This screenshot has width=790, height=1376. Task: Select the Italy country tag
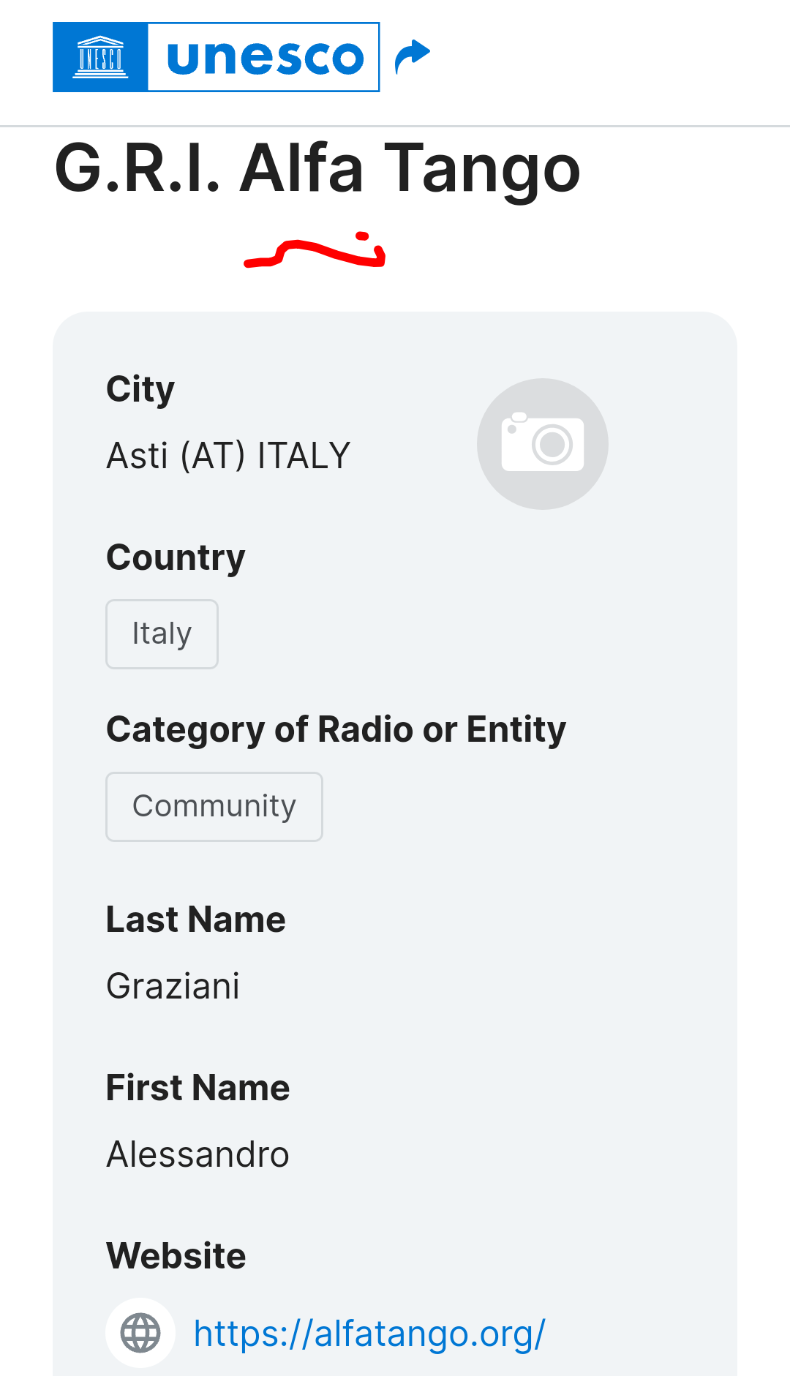(x=162, y=634)
